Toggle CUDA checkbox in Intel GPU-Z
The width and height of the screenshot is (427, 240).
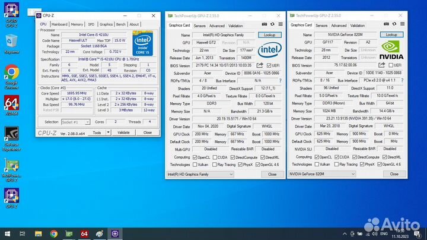[x=215, y=157]
